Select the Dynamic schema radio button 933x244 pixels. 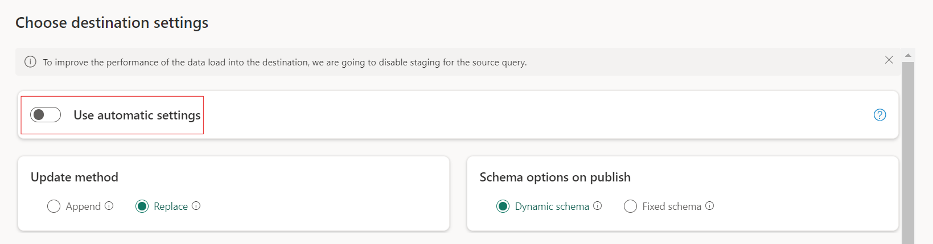503,206
